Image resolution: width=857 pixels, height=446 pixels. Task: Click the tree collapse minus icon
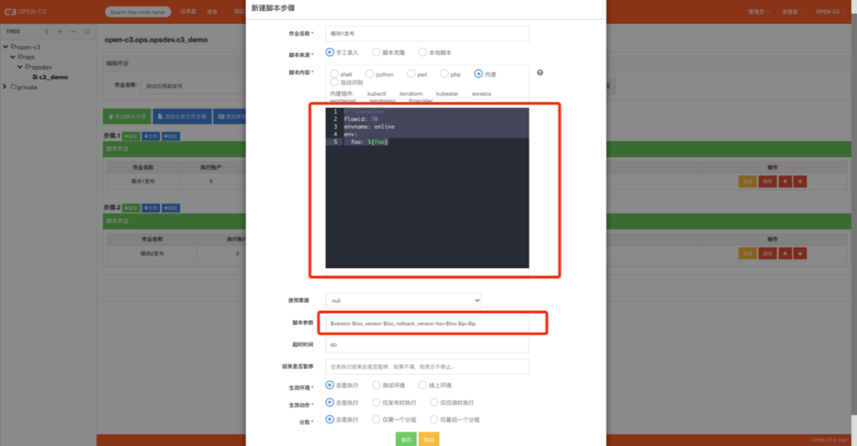point(73,31)
